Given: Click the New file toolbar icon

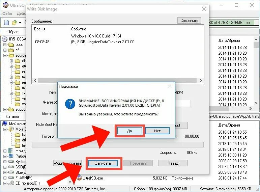Looking at the screenshot, I should click(x=6, y=22).
